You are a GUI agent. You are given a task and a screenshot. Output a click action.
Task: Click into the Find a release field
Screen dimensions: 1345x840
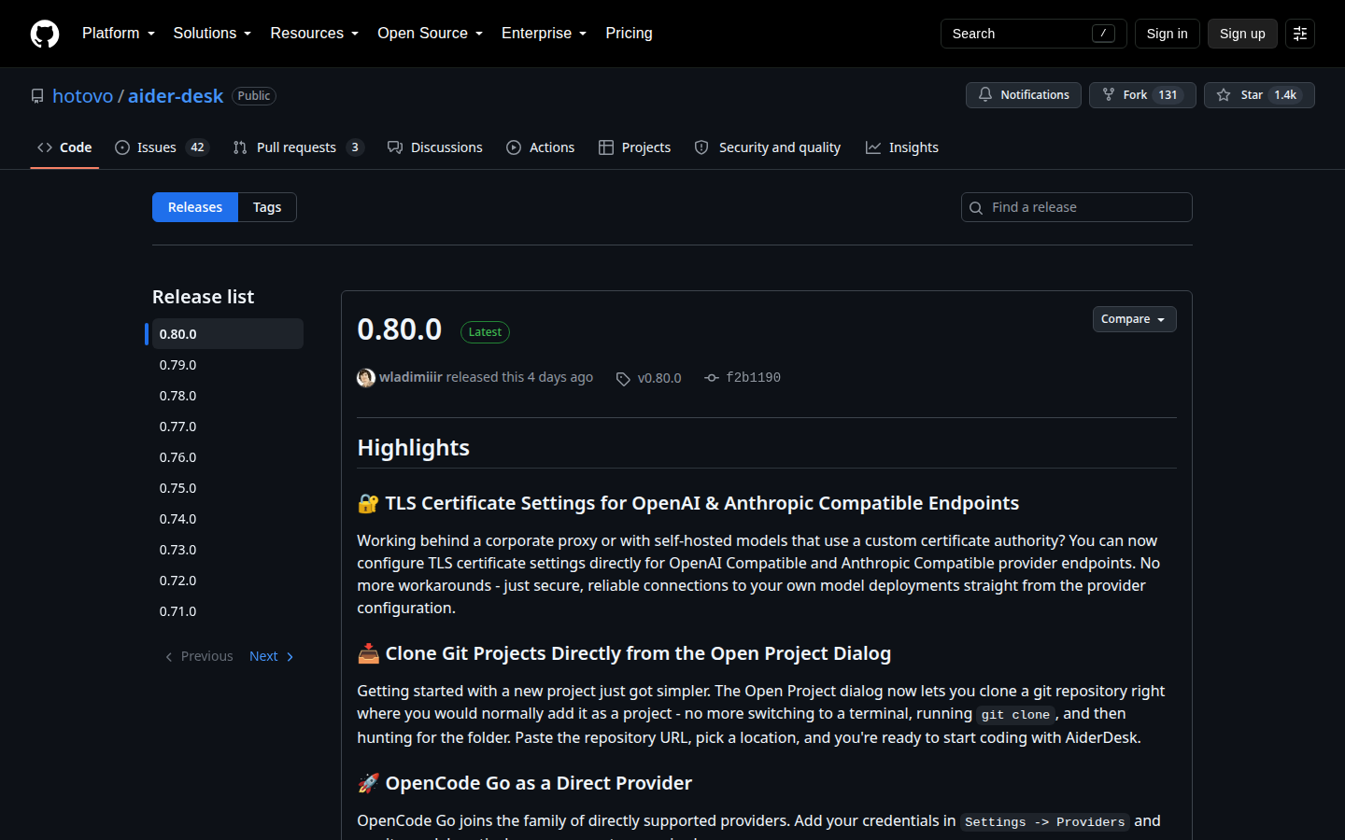pyautogui.click(x=1077, y=207)
